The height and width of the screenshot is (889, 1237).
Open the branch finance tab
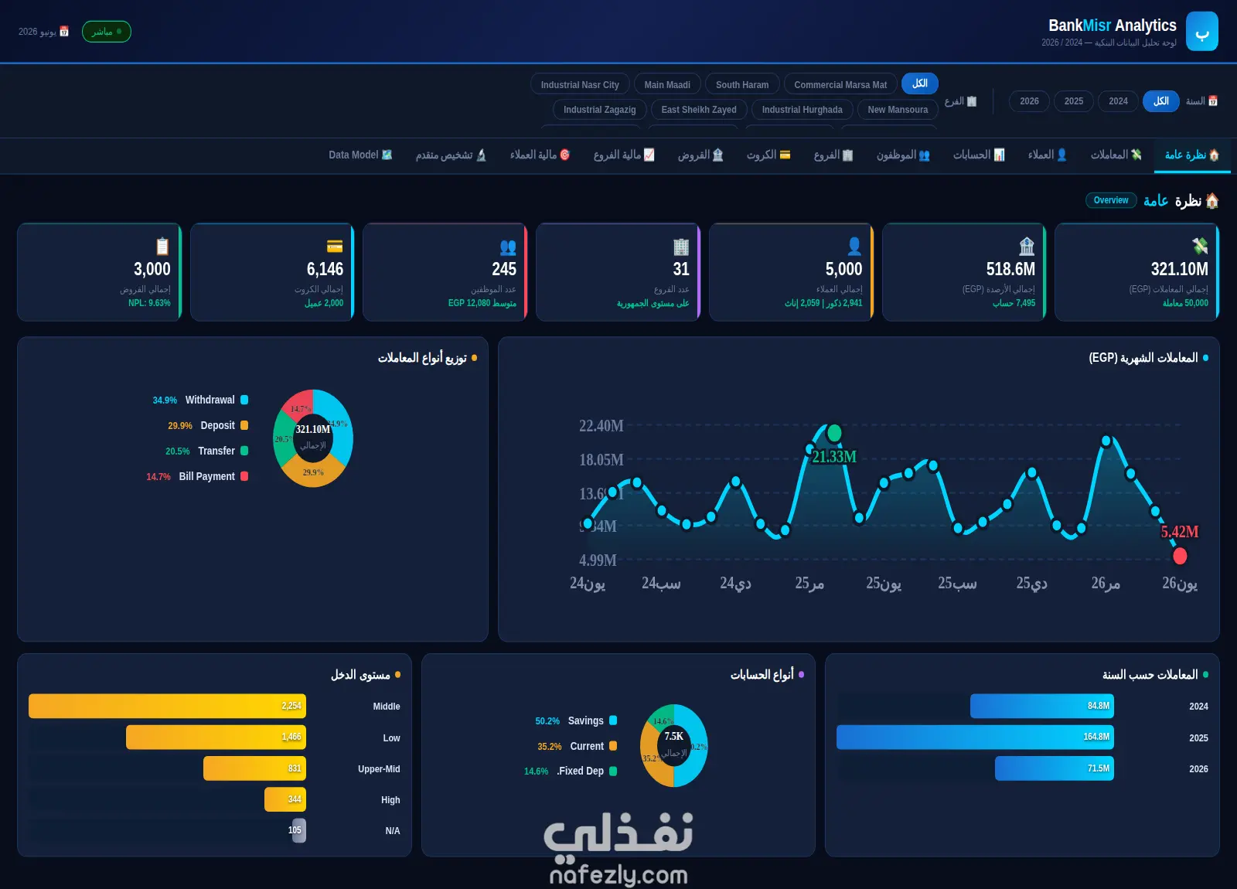[x=624, y=155]
